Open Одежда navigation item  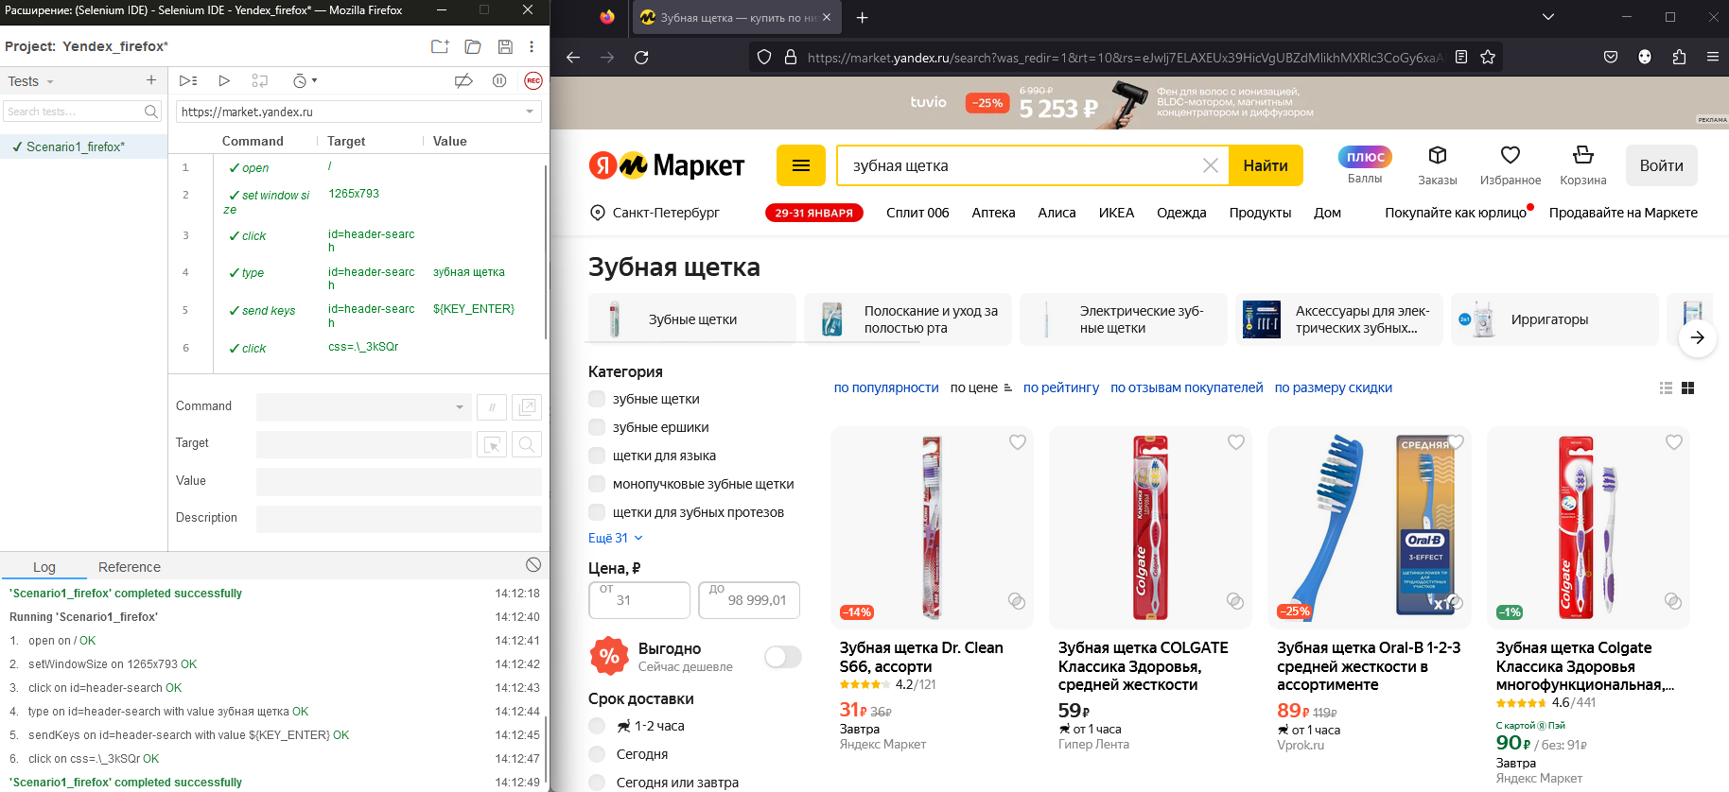click(x=1181, y=213)
